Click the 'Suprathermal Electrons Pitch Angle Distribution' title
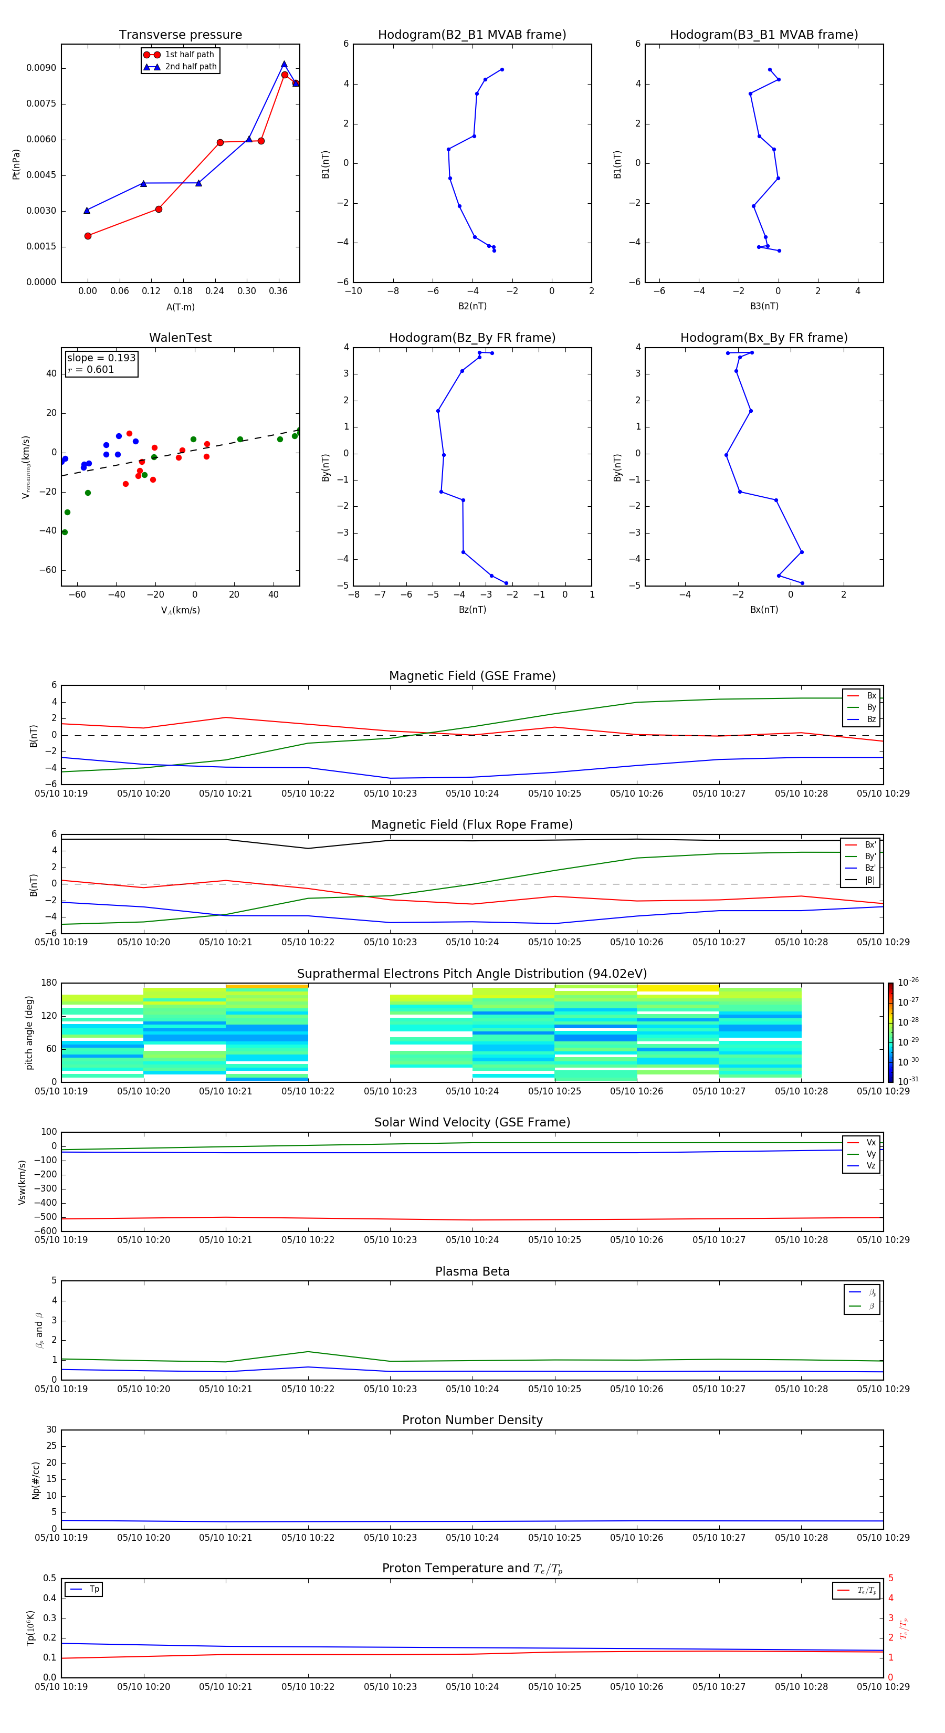Image resolution: width=945 pixels, height=1733 pixels. pos(472,974)
